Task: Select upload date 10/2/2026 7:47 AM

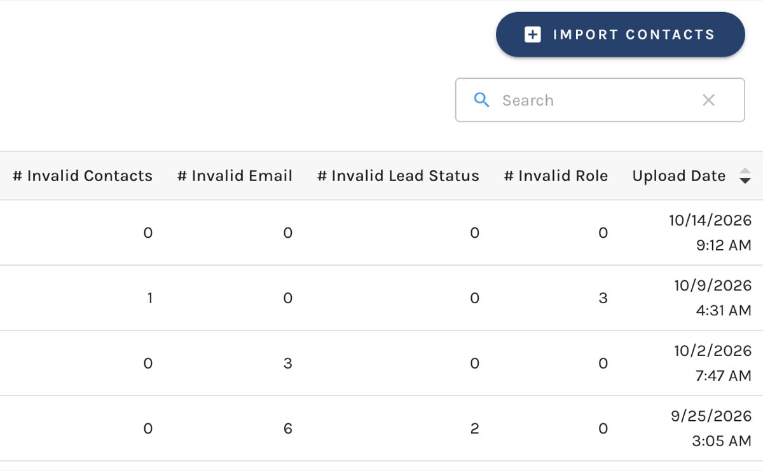Action: pos(713,364)
